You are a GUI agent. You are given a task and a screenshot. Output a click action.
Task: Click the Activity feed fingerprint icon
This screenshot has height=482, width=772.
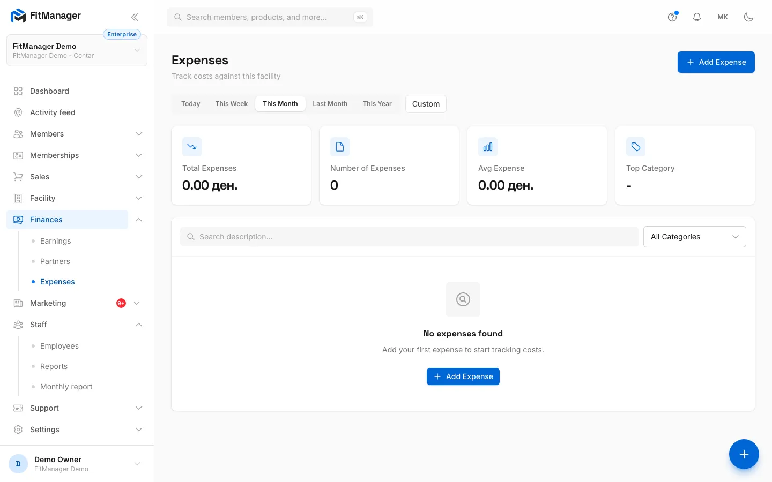18,112
